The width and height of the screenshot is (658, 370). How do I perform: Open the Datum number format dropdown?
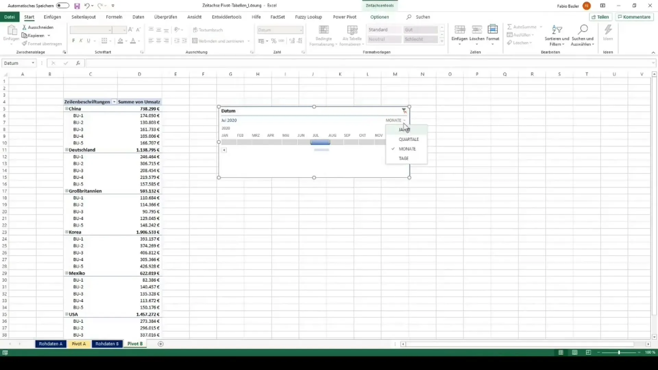pos(301,30)
